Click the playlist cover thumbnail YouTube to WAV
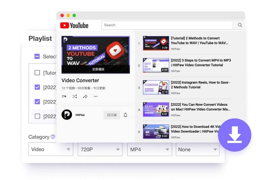 [95, 55]
